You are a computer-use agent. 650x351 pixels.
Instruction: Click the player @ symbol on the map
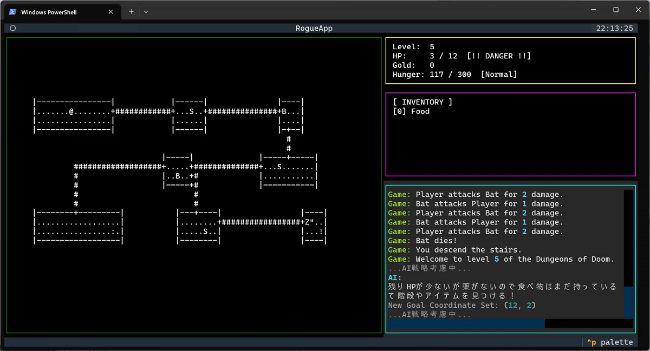click(71, 111)
